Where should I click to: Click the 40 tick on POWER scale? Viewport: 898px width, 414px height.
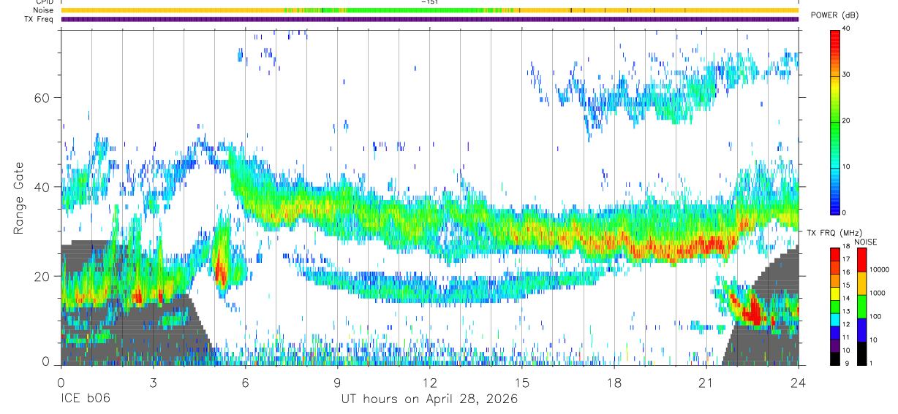(845, 28)
